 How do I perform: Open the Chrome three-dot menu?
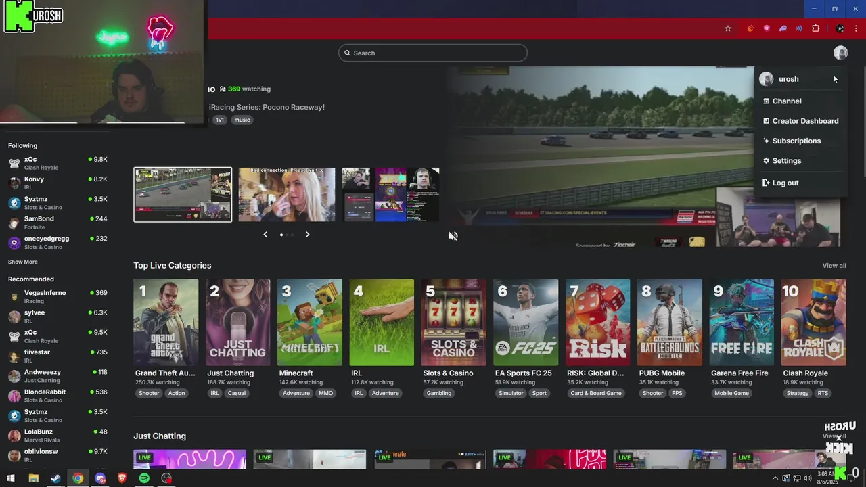[x=856, y=28]
